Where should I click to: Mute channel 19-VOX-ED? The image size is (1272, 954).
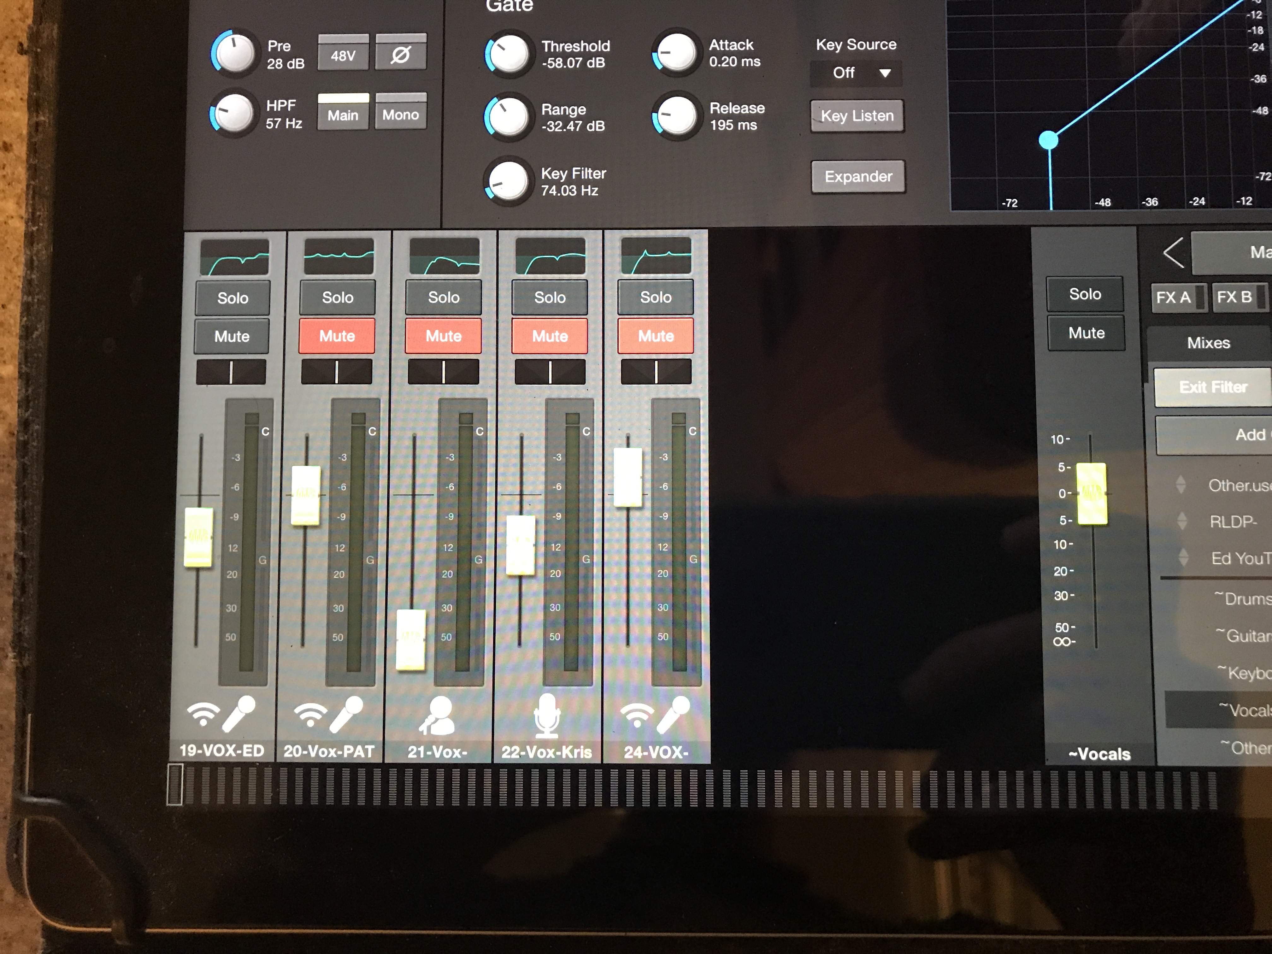pyautogui.click(x=232, y=336)
